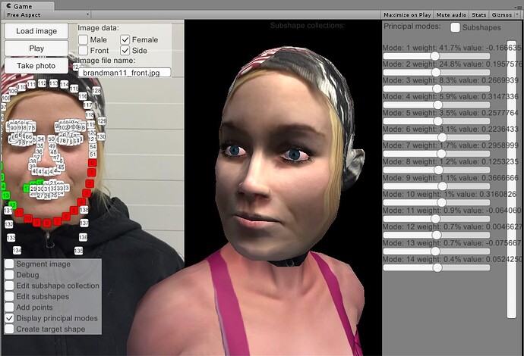Image resolution: width=524 pixels, height=356 pixels.
Task: Check the Subshapes checkbox
Action: (455, 27)
